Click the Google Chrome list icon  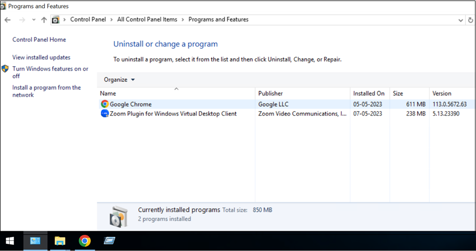pos(105,104)
